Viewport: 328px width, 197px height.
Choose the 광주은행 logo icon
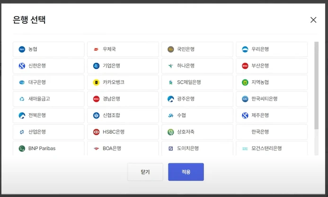point(171,99)
